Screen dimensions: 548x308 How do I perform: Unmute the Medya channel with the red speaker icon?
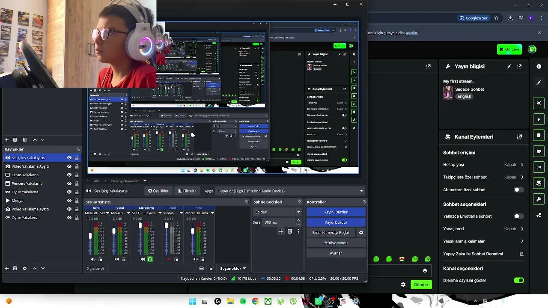coord(169,259)
